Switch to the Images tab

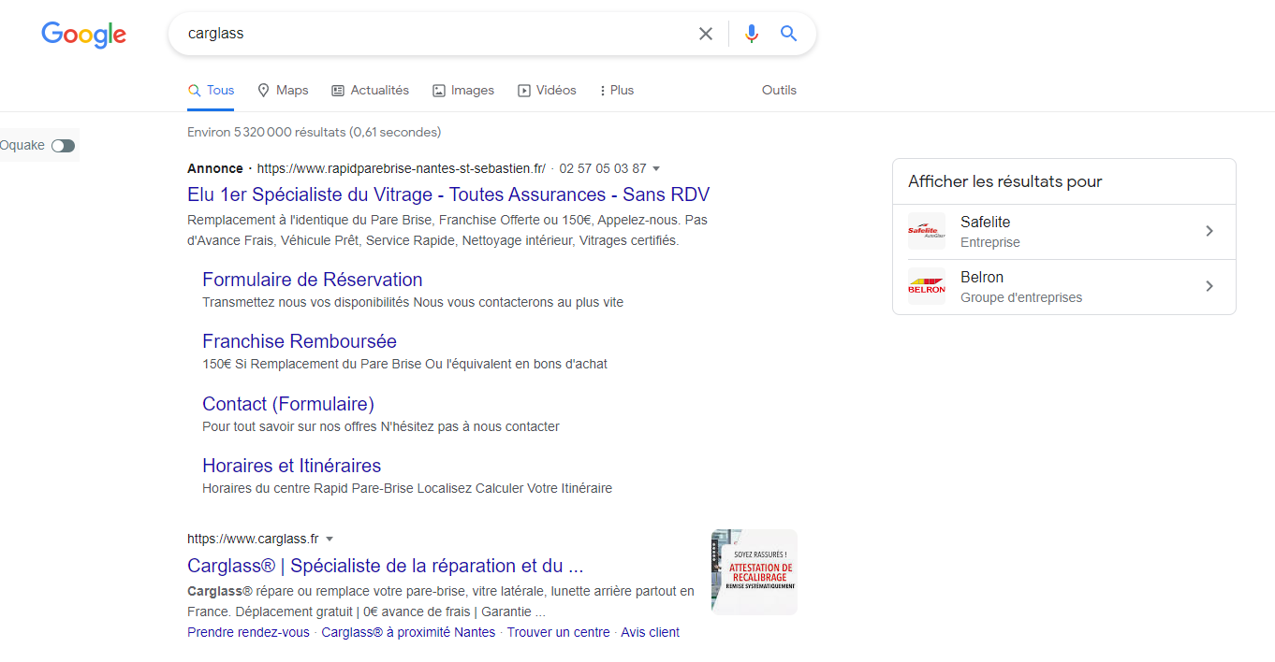(463, 91)
